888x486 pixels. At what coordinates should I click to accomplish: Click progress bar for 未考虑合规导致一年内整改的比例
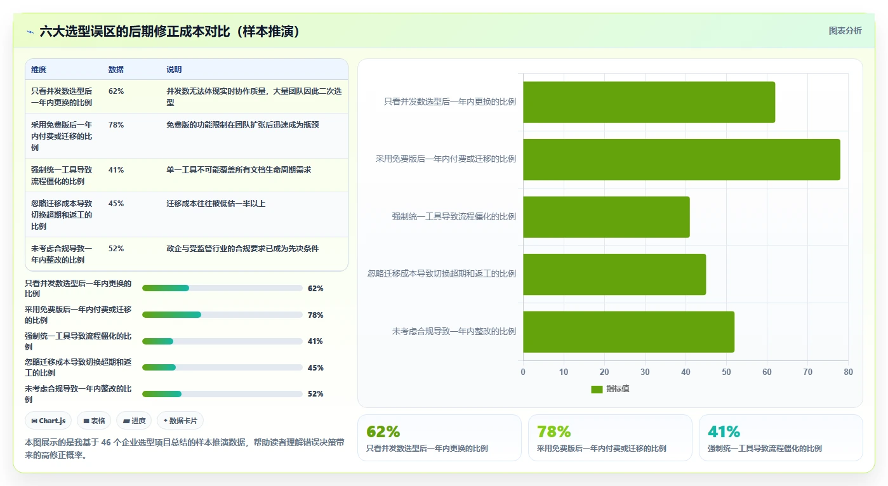(x=222, y=394)
